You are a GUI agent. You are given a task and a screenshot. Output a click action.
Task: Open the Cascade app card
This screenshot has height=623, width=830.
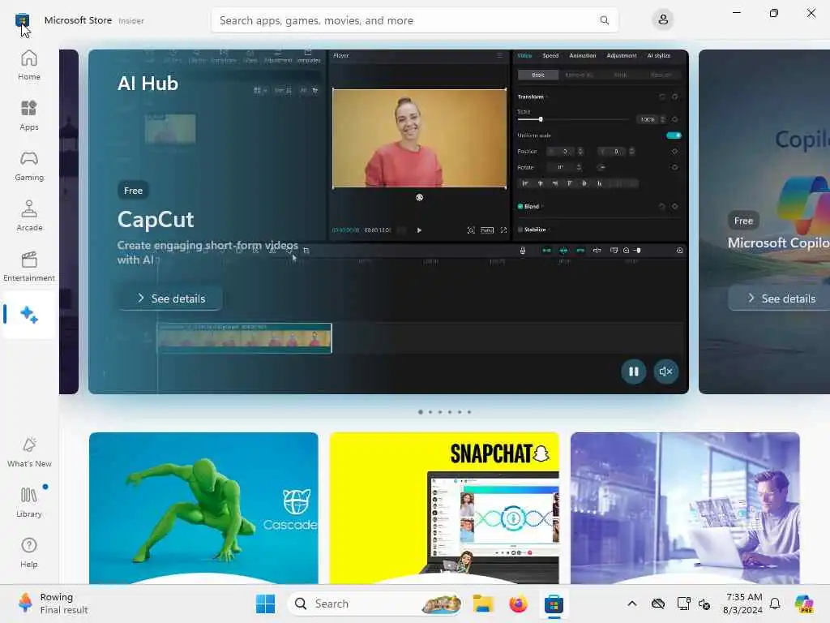[203, 508]
